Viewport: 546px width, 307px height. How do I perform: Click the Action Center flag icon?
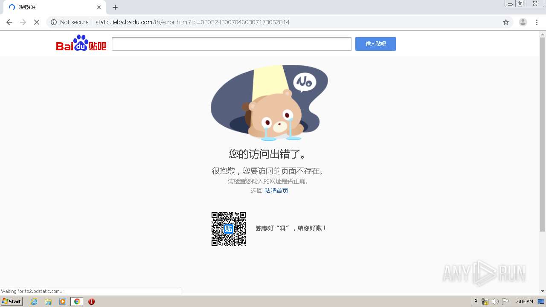(505, 301)
